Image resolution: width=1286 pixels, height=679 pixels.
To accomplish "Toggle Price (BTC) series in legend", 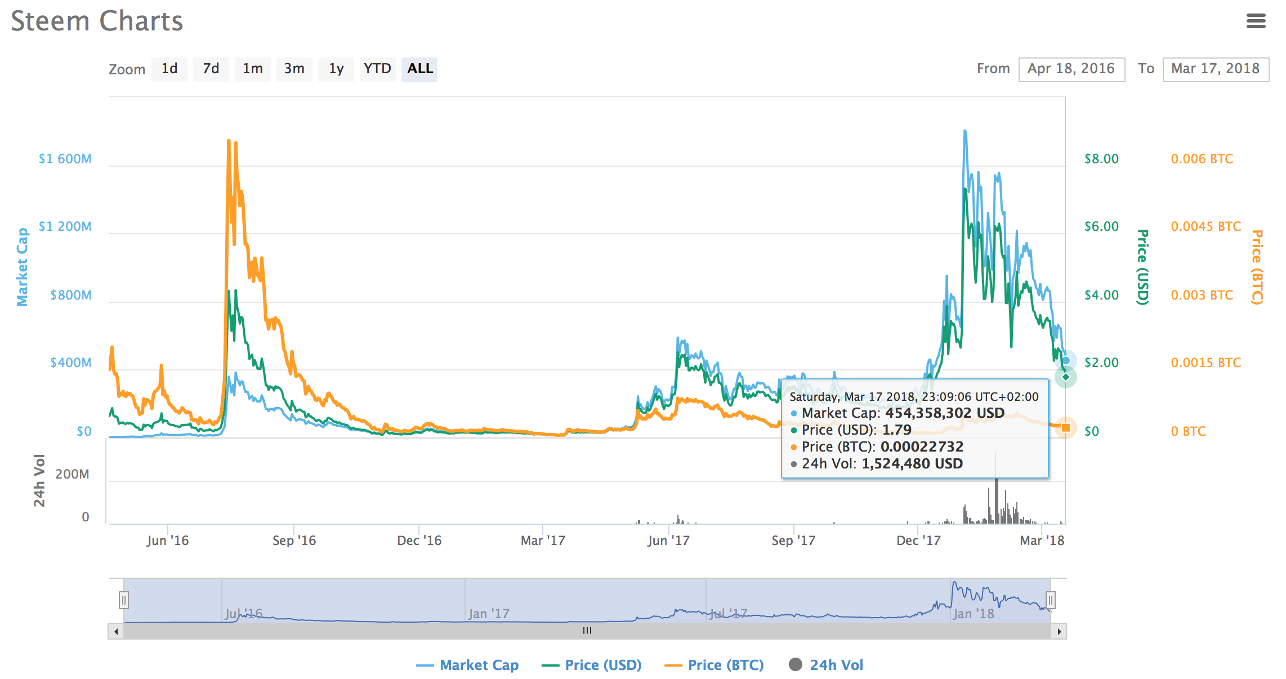I will (x=714, y=665).
